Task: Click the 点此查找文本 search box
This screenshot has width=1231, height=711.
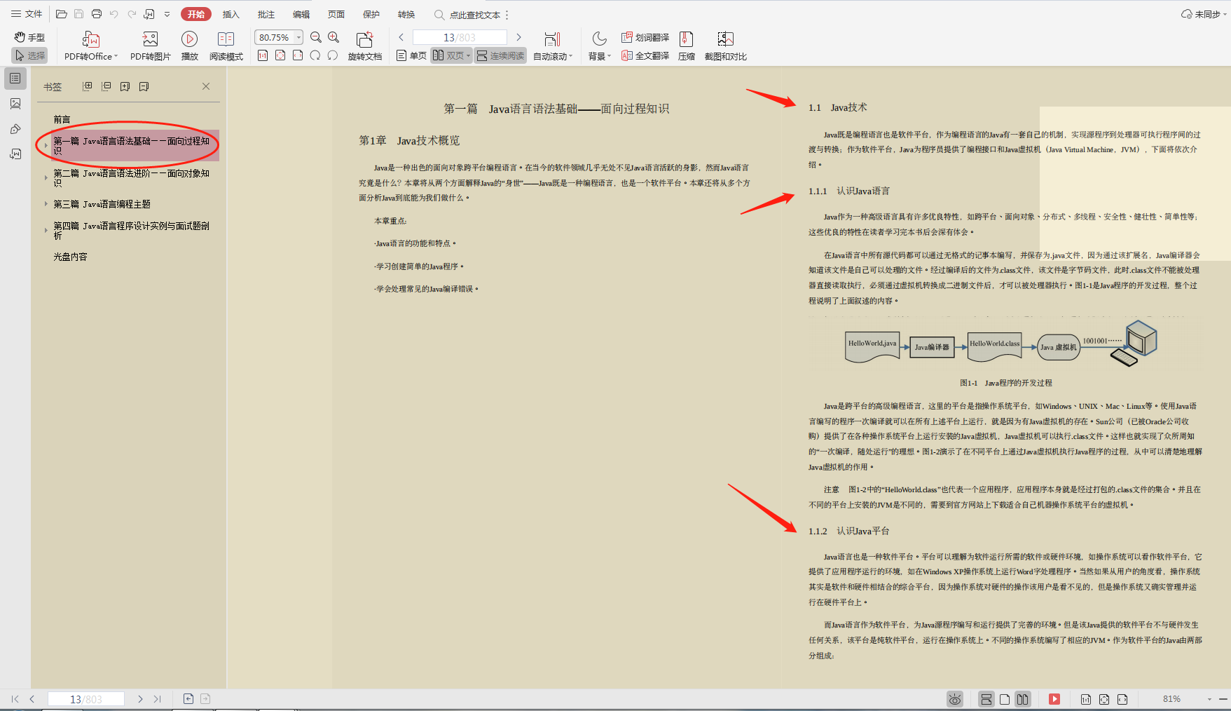Action: [x=468, y=15]
